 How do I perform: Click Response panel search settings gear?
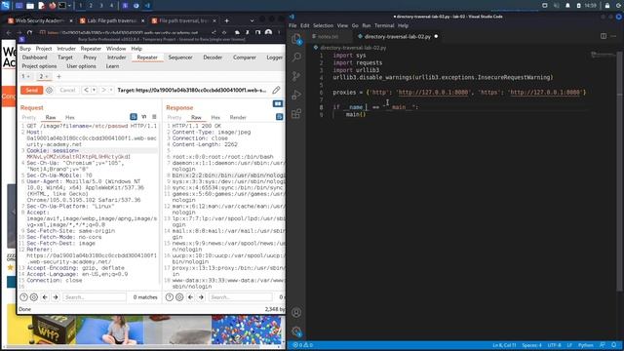179,297
